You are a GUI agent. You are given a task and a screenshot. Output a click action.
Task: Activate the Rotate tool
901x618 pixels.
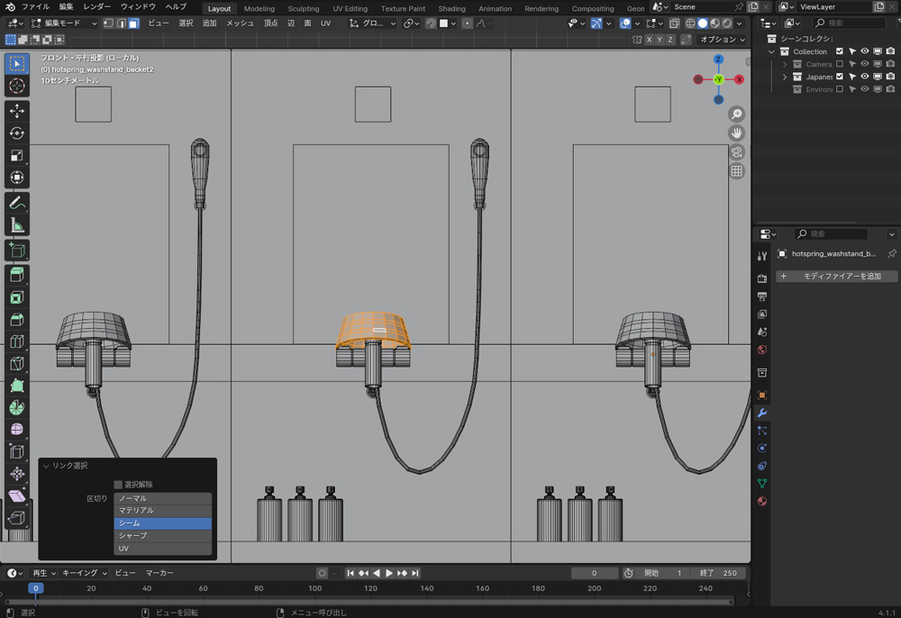[17, 133]
